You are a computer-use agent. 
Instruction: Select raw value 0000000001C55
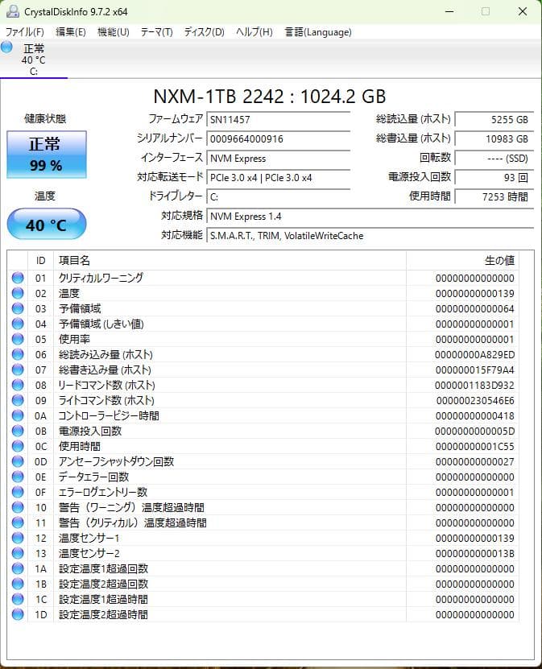[x=474, y=446]
